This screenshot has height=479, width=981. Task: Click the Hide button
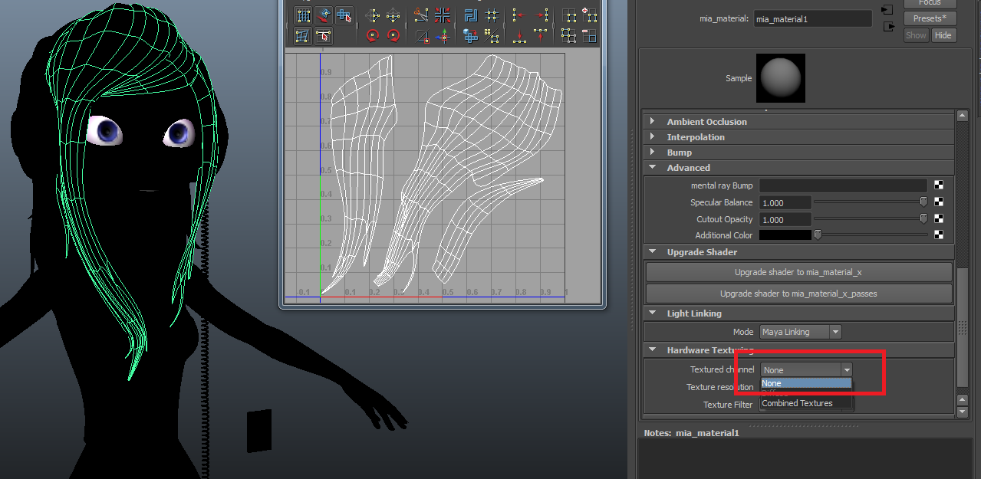pos(943,35)
